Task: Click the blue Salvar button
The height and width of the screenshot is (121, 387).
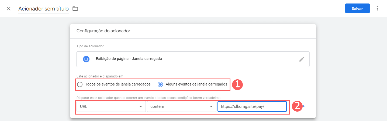Action: (x=357, y=9)
